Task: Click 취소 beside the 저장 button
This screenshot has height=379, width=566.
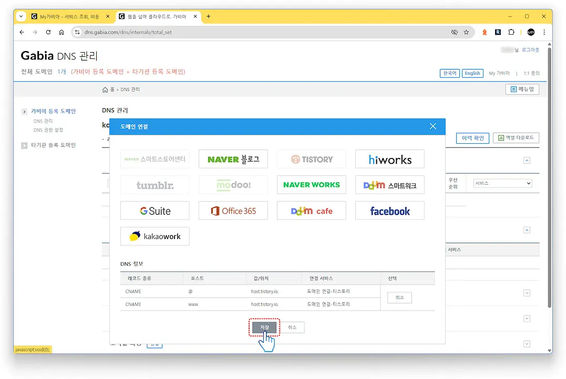Action: 292,327
